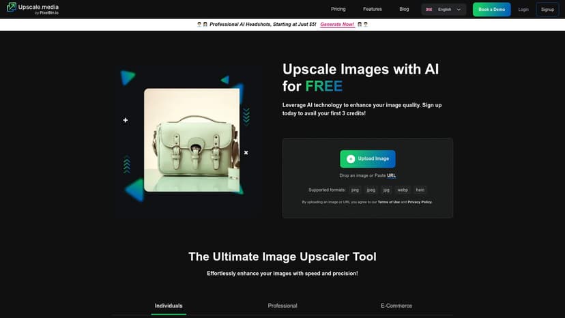Follow the Generate Now! link
This screenshot has height=318, width=565.
337,25
